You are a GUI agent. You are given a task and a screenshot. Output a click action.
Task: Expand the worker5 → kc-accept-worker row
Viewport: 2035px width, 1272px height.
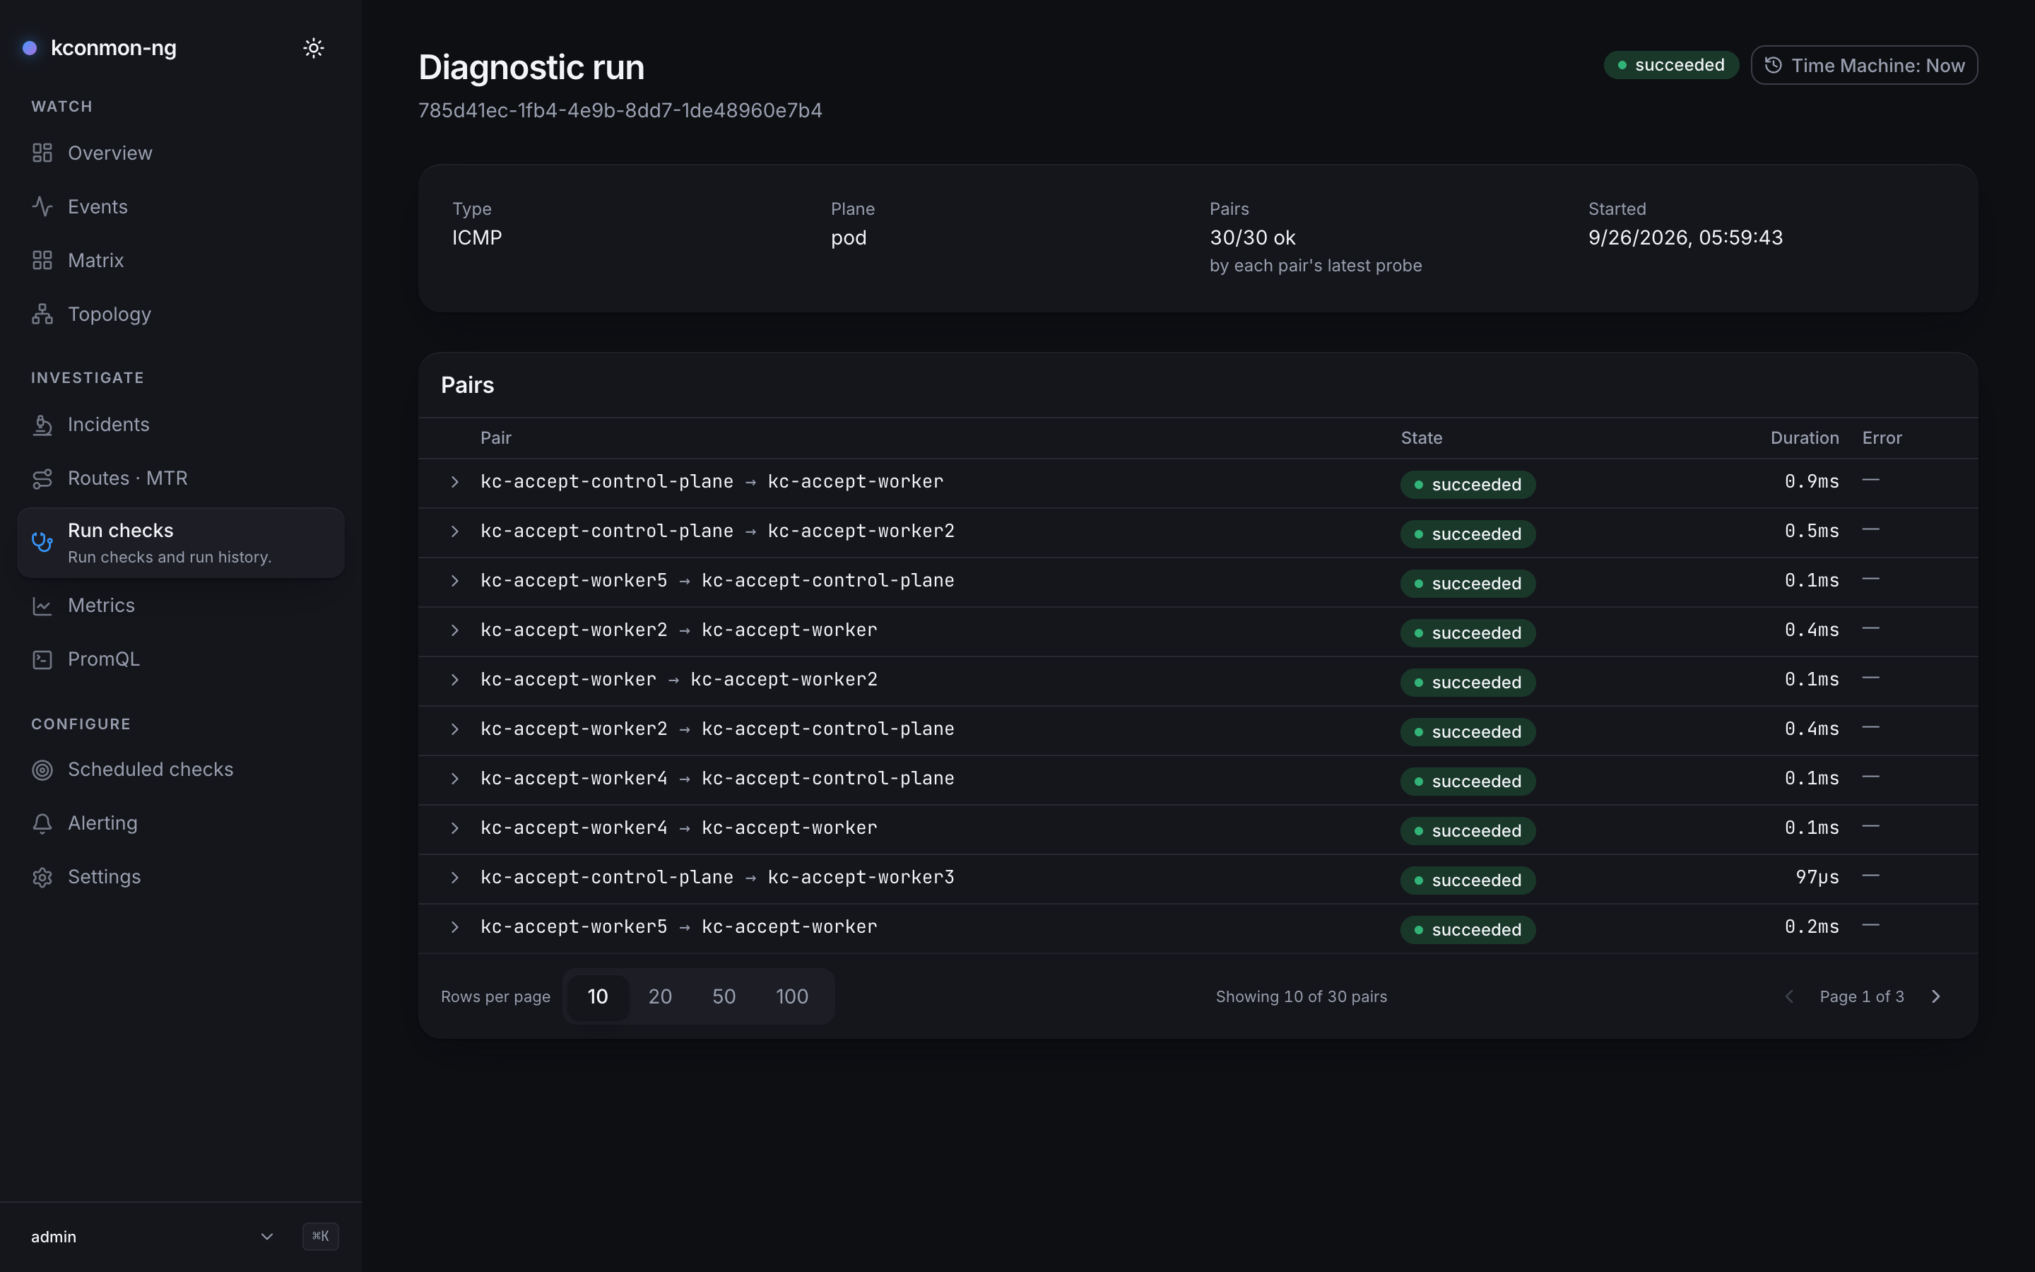pyautogui.click(x=455, y=928)
